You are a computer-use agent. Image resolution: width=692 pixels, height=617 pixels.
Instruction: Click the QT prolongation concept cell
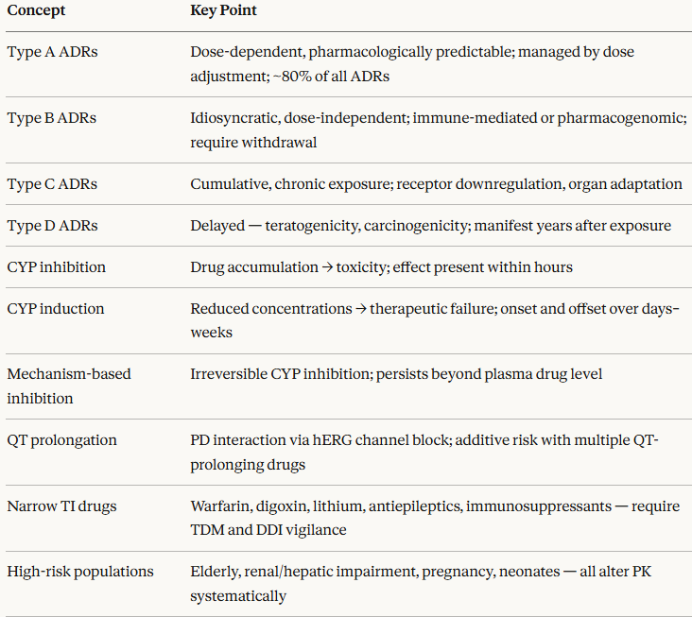pyautogui.click(x=62, y=439)
